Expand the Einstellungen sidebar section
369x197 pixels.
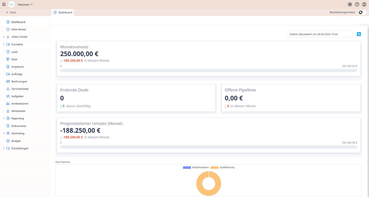[4, 148]
